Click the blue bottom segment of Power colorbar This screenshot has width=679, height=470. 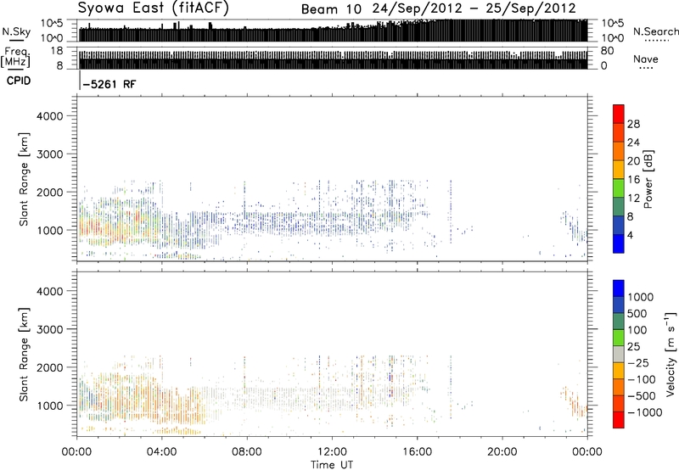click(x=619, y=243)
